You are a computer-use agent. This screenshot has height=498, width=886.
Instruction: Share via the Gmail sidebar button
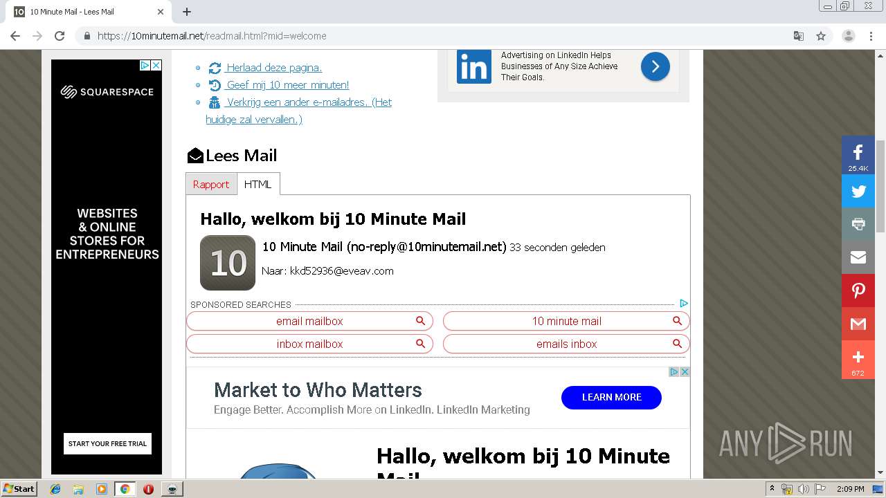(x=858, y=324)
